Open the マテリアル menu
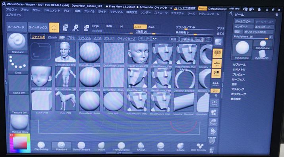 116,12
